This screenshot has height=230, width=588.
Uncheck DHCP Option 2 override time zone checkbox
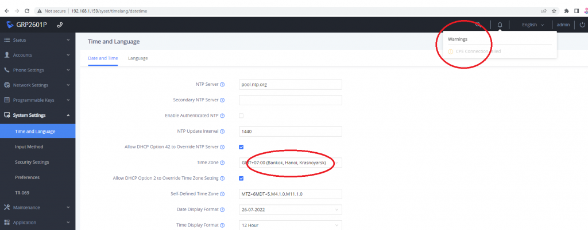click(x=241, y=178)
